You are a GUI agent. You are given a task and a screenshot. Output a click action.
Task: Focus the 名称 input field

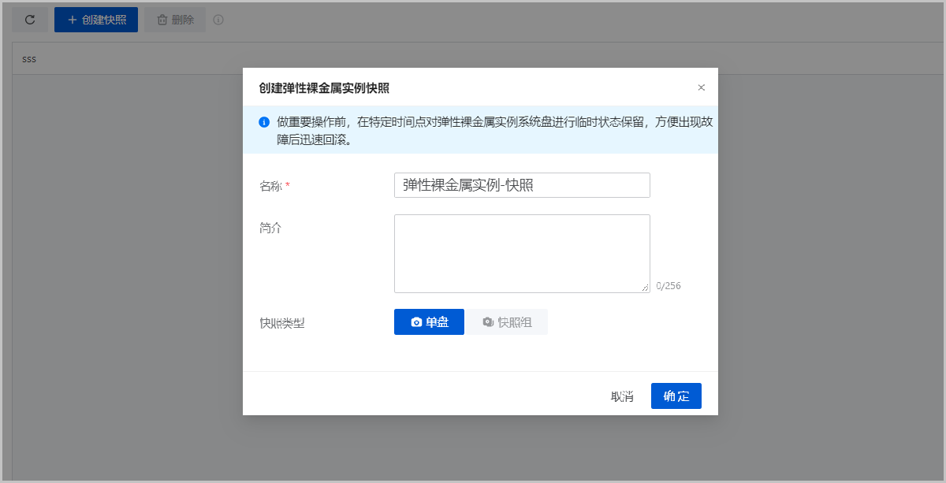[x=522, y=185]
